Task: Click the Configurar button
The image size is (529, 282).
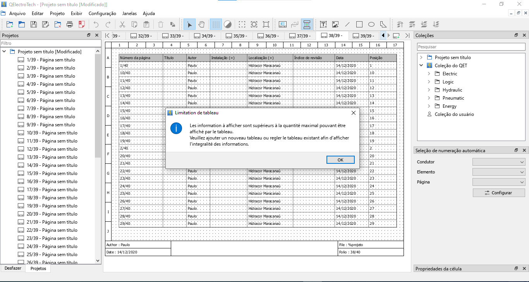Action: tap(498, 193)
